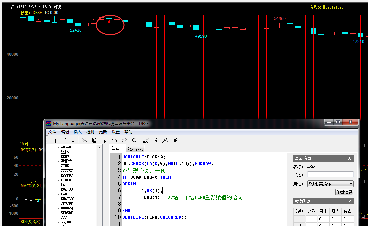Click the Print icon in toolbar
The image size is (368, 226).
tap(73, 140)
